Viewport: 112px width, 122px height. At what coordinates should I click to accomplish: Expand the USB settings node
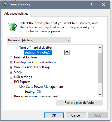coord(11,77)
